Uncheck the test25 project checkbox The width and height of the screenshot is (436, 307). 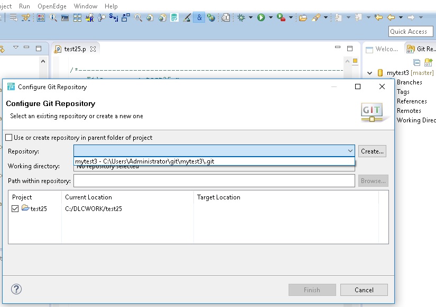point(15,208)
